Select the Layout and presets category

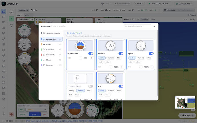click(51, 33)
